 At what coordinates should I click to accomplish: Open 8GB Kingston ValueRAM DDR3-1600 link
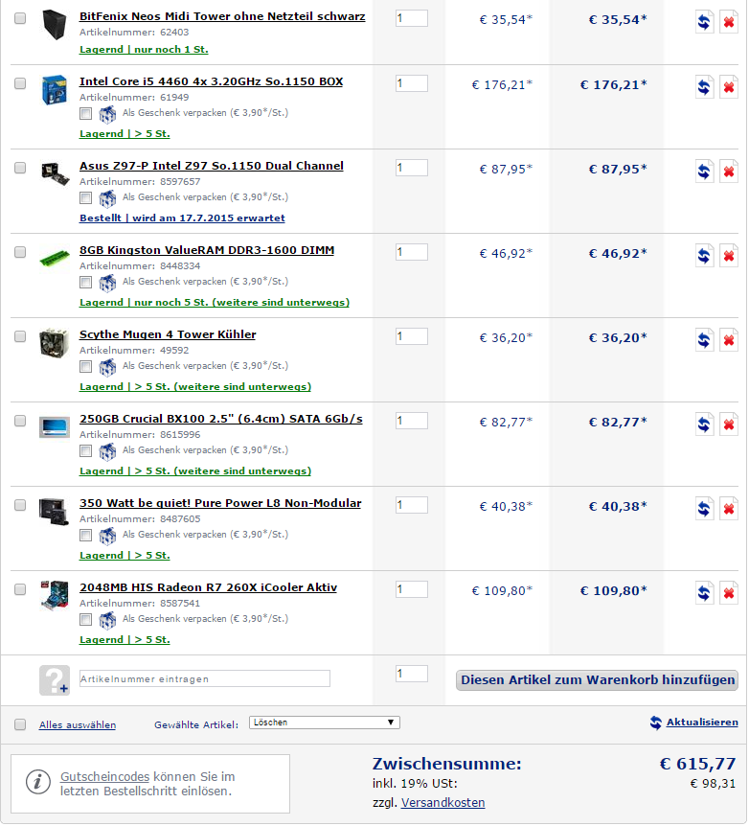[207, 250]
